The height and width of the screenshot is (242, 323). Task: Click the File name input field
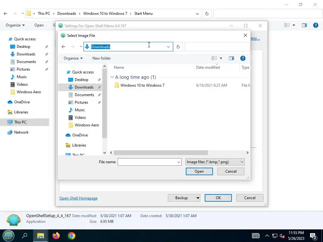tap(147, 162)
